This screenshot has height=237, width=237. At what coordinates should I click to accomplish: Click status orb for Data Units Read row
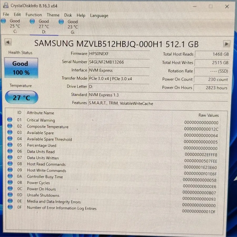10,151
